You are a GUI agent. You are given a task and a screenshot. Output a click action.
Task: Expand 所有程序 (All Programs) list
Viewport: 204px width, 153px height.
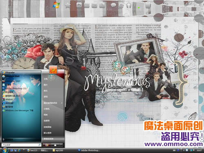point(8,140)
